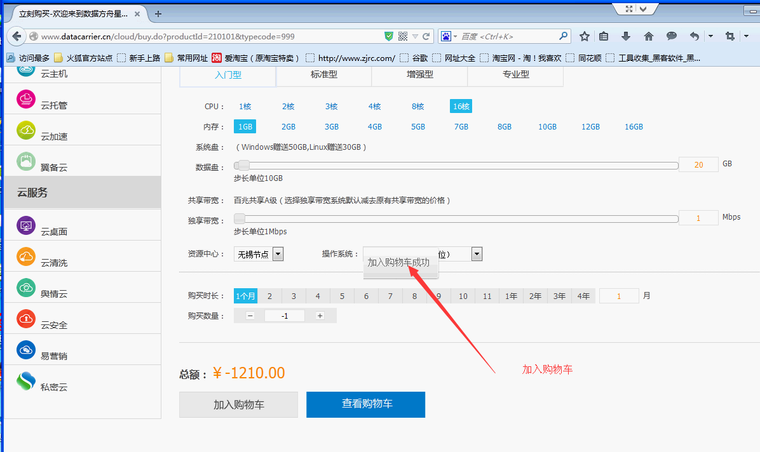Click the 数据盘 GB value field
The image size is (760, 452).
698,164
